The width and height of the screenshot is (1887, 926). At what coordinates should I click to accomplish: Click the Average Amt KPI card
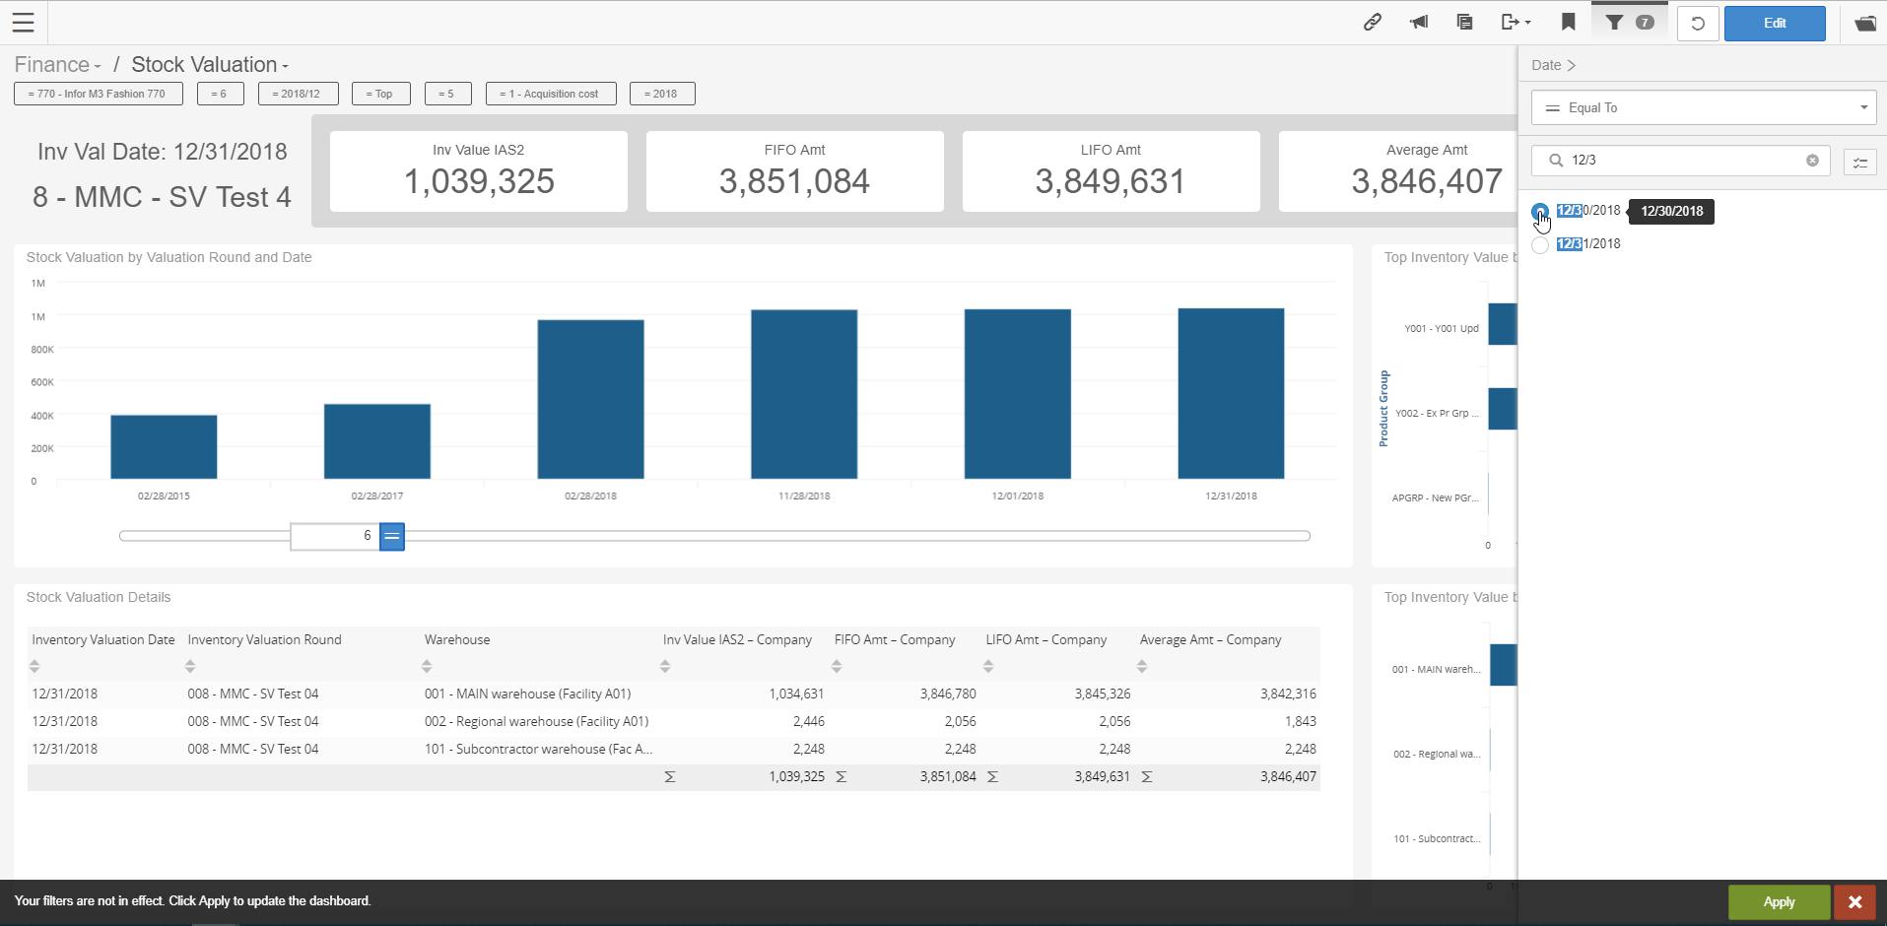(1399, 171)
